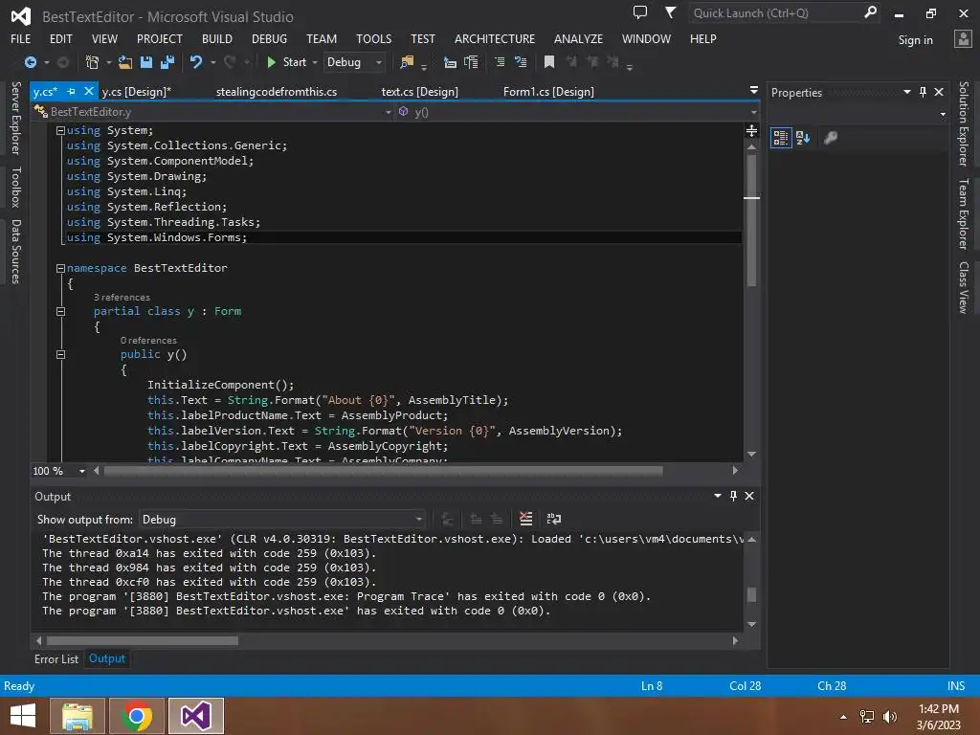Viewport: 980px width, 735px height.
Task: Open the Toolbox side tab
Action: click(16, 187)
